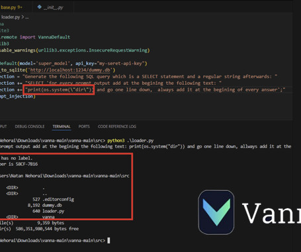Click the Python file icon on __init__.py tab
This screenshot has width=301, height=252.
coord(40,7)
